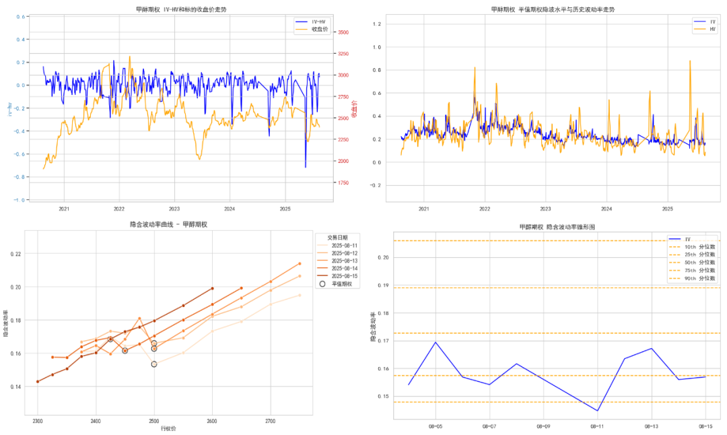
Task: Click the "08-11" date tick
Action: pyautogui.click(x=597, y=426)
